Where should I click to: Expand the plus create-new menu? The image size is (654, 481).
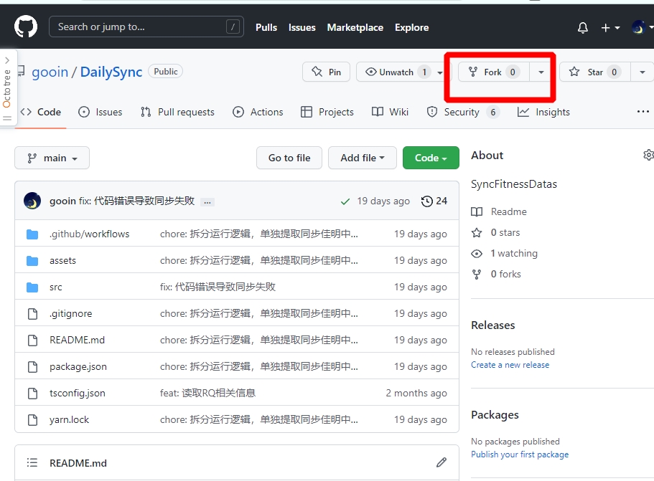coord(610,27)
